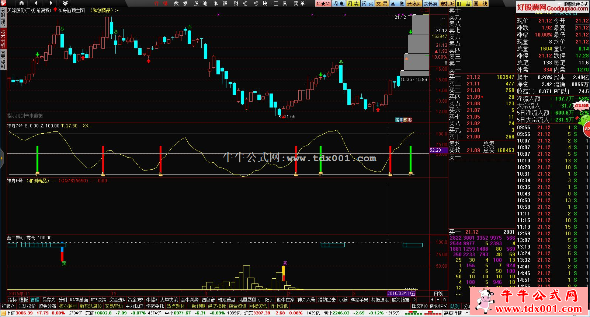Click the 闪电 quick trade button

[338, 4]
